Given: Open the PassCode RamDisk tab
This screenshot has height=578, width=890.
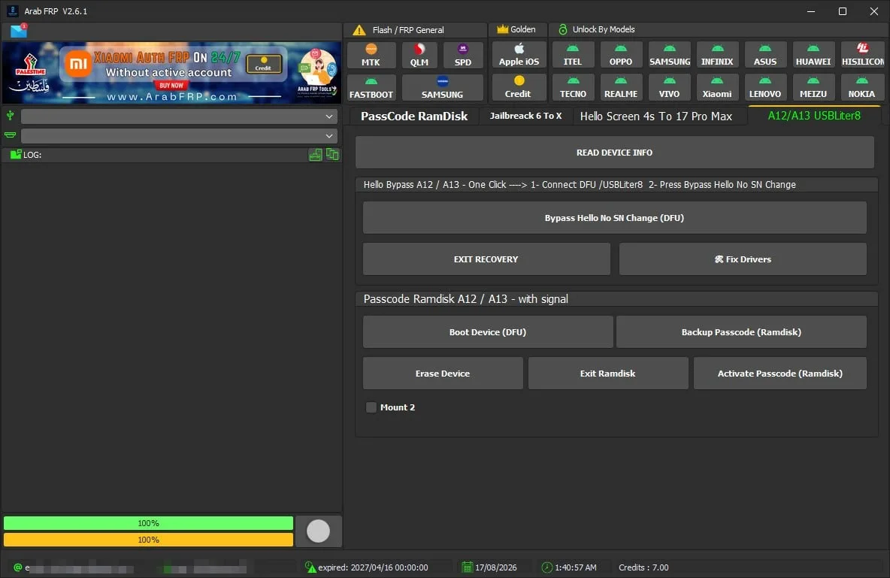Looking at the screenshot, I should [414, 116].
